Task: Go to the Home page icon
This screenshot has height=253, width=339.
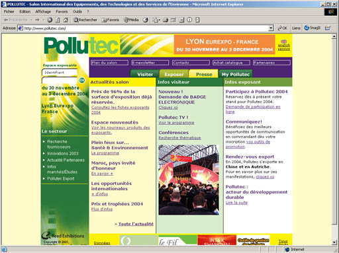Action: pyautogui.click(x=66, y=20)
